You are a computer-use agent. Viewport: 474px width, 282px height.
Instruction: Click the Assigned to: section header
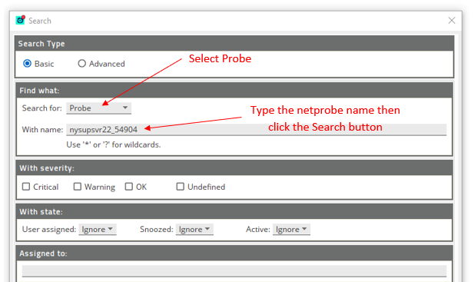(234, 254)
